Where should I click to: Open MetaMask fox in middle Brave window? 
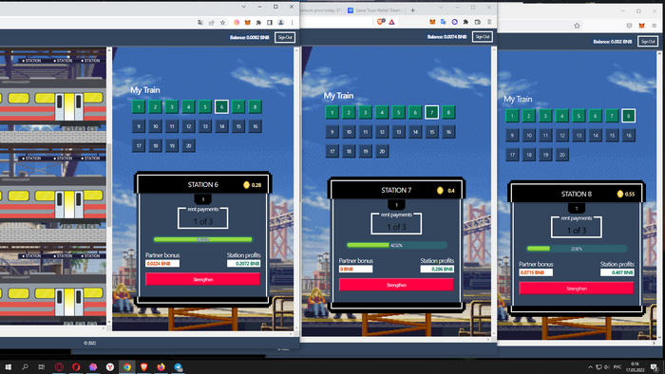click(432, 22)
